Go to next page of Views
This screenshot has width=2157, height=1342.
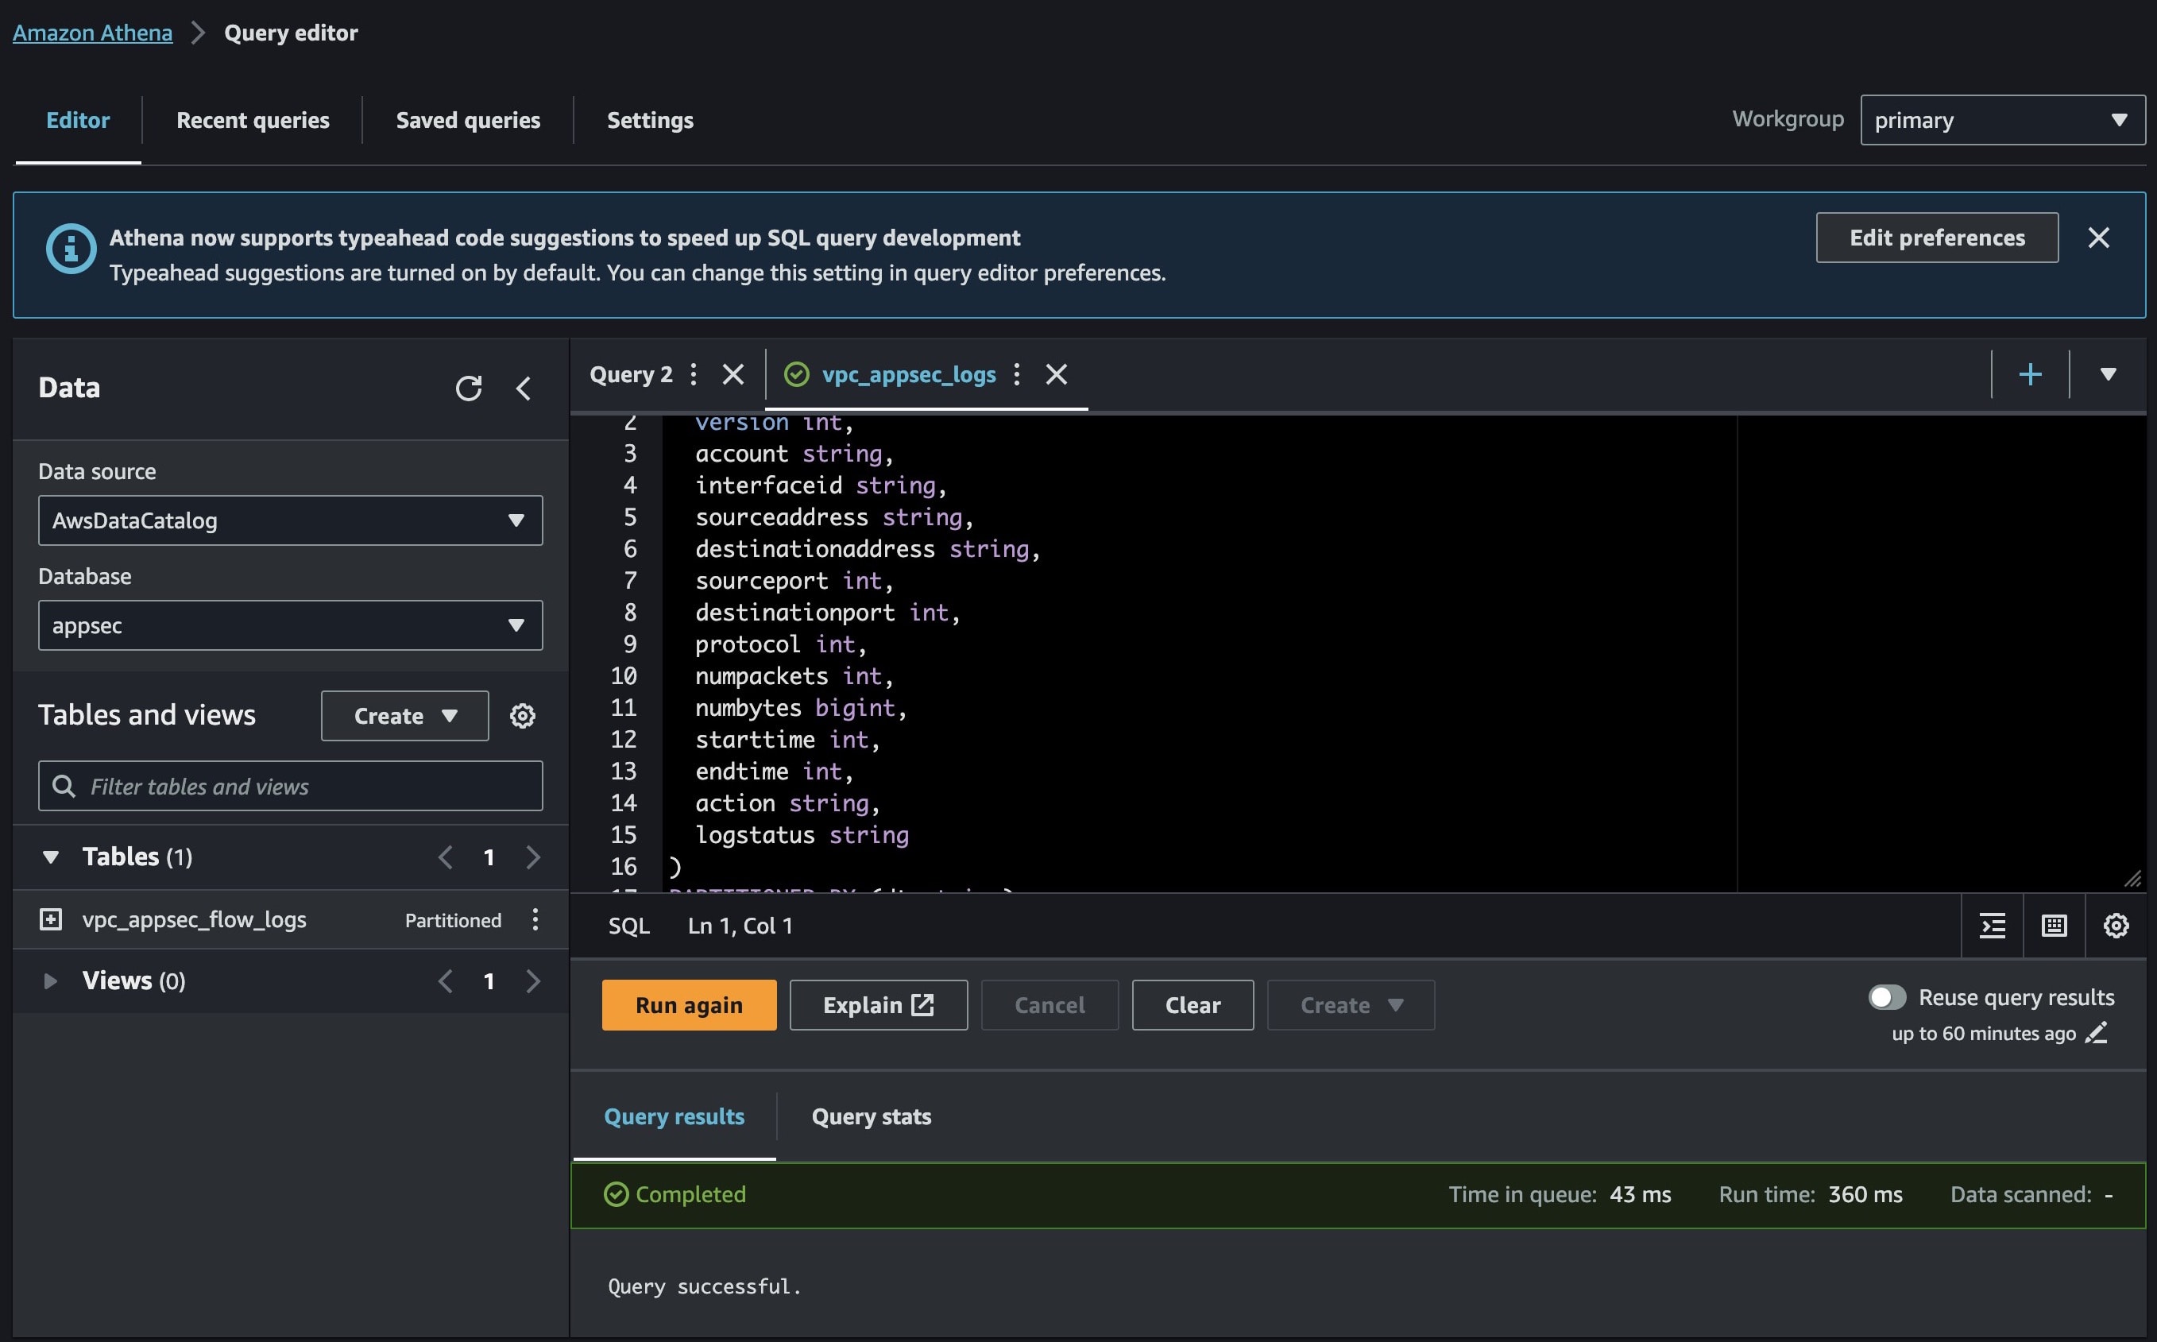coord(532,980)
